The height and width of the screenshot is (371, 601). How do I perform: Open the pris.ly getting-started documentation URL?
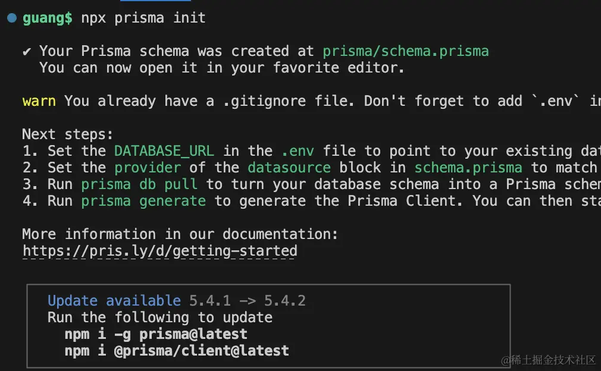click(x=159, y=251)
